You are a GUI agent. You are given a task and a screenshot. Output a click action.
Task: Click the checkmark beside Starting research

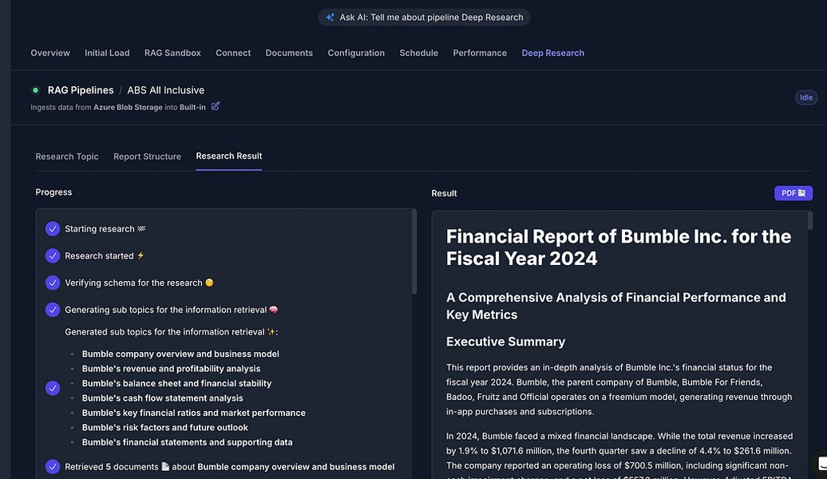[x=53, y=229]
